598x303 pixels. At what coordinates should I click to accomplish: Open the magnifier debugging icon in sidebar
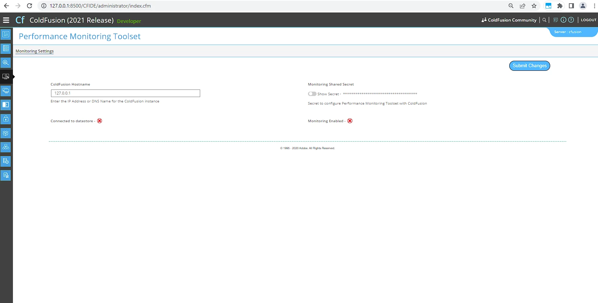pyautogui.click(x=6, y=63)
